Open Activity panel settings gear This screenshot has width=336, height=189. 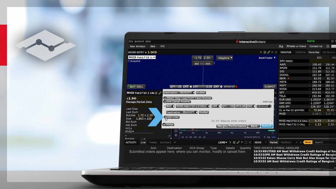tap(234, 142)
